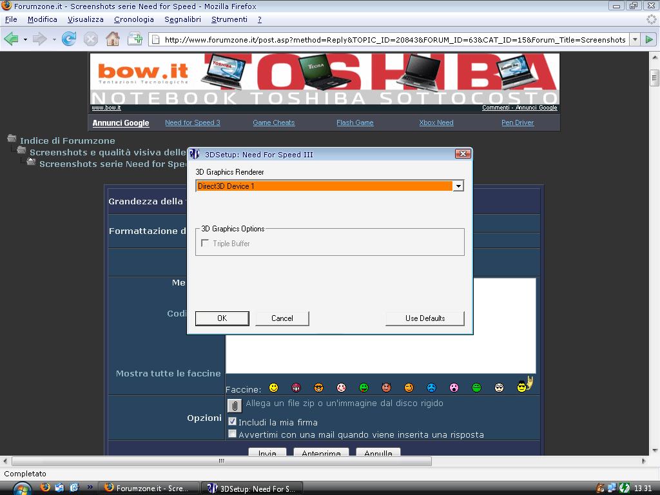Viewport: 660px width, 495px height.
Task: Click the Annunci Google label link
Action: tap(121, 123)
